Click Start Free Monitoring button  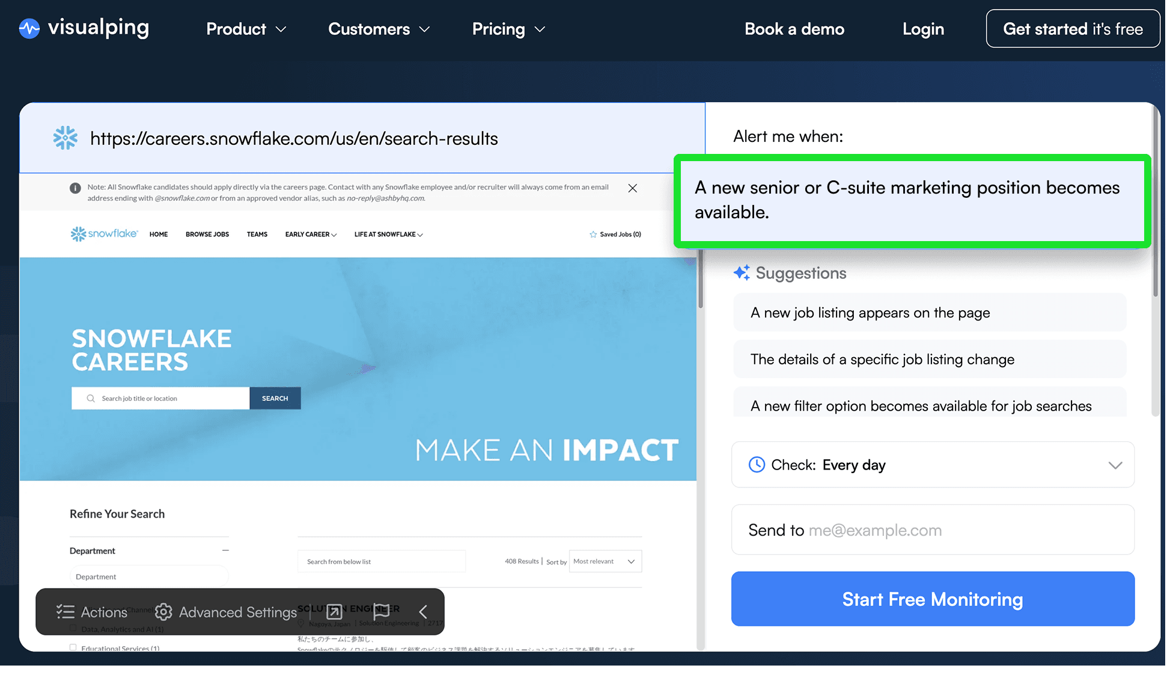932,599
